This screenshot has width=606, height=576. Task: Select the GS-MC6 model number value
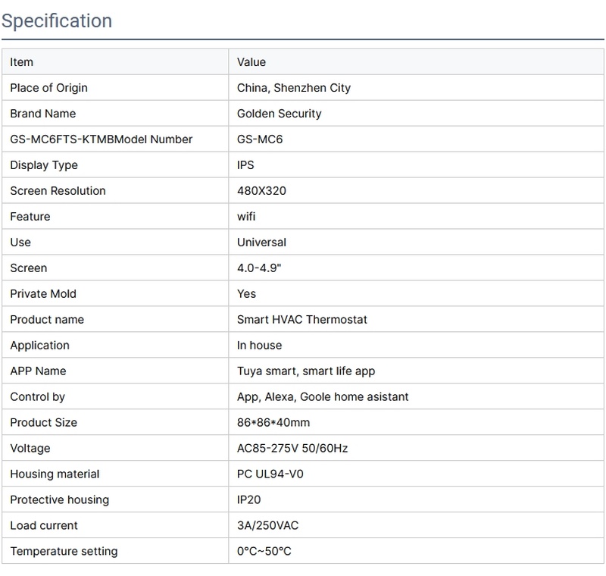261,139
